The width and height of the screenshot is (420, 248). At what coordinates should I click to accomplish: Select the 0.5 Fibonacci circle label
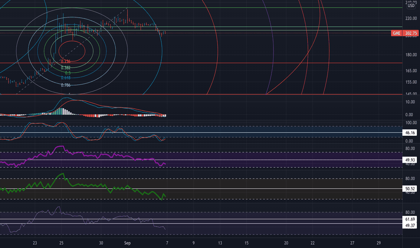[x=68, y=73]
